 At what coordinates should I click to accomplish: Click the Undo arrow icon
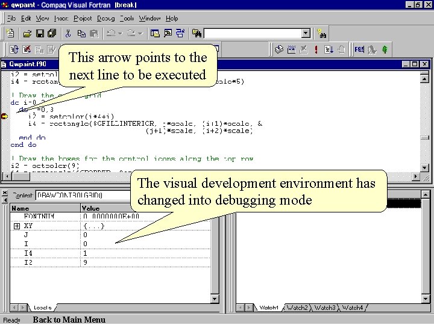(x=112, y=34)
